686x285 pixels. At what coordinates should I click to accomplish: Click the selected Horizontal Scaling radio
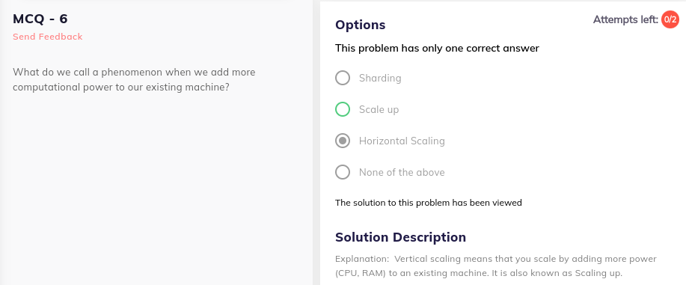[343, 141]
